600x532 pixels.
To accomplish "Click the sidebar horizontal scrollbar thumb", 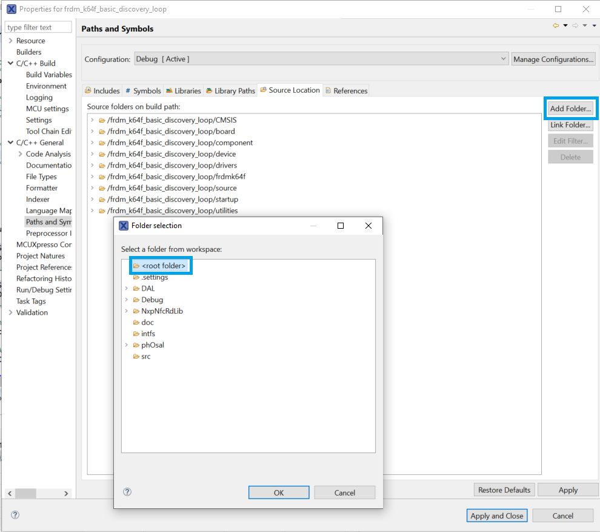I will [25, 493].
